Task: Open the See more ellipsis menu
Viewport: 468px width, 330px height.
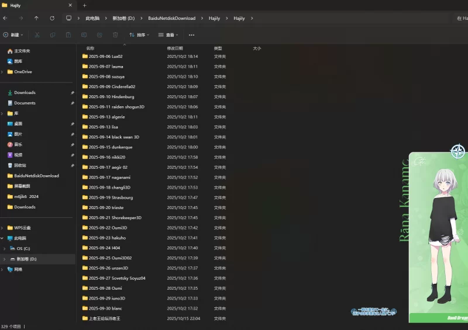Action: 192,35
